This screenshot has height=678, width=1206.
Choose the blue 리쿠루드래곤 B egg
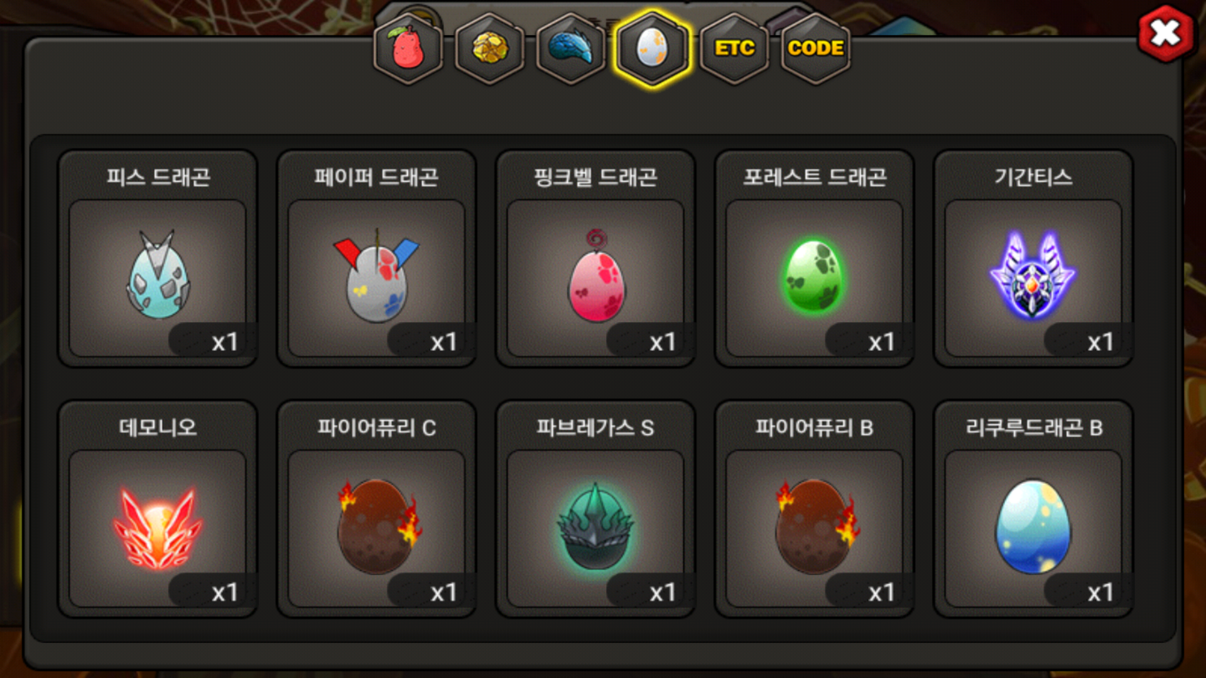(1033, 528)
